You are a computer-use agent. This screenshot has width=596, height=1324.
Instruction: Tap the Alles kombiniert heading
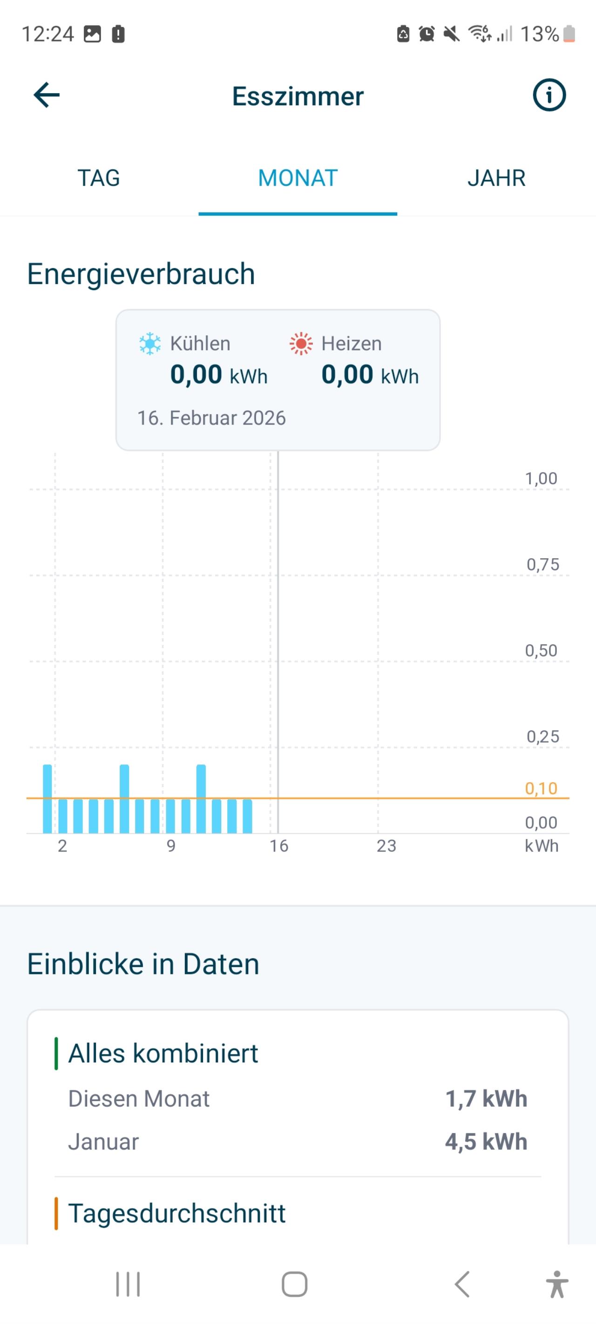(163, 1053)
